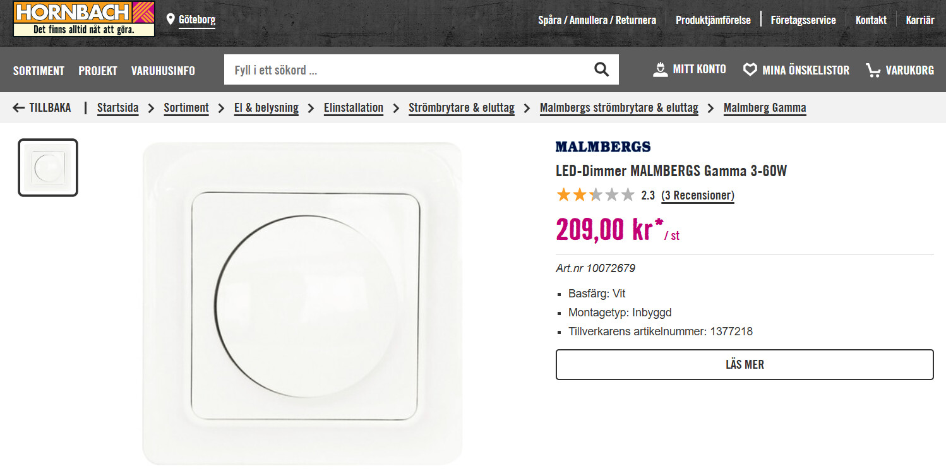The height and width of the screenshot is (471, 946).
Task: Open the Varuhusinfo menu
Action: (x=163, y=71)
